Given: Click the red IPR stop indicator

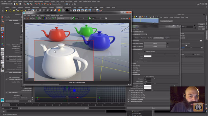Looking at the screenshot, I should [x=130, y=18].
